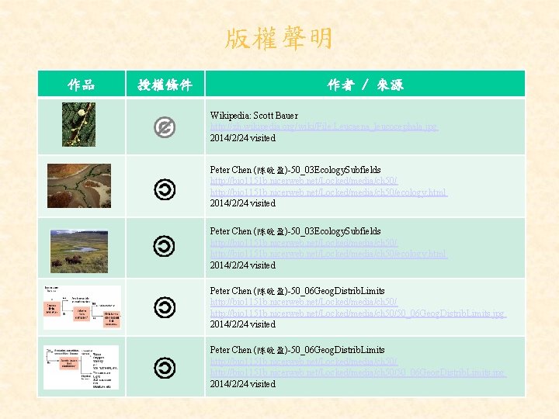
Task: Open ch50/ link in the bottom flowchart row
Action: point(304,362)
